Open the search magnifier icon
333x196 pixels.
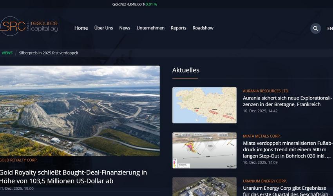coord(316,29)
